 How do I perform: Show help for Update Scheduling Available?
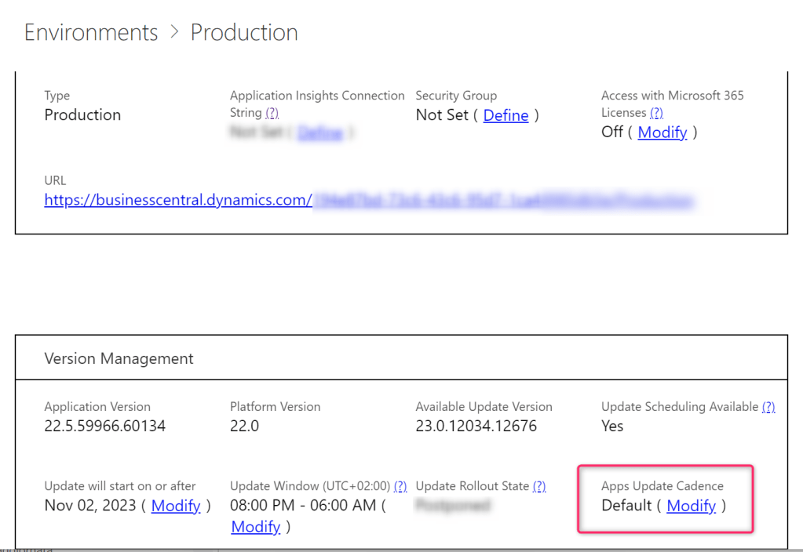point(768,407)
